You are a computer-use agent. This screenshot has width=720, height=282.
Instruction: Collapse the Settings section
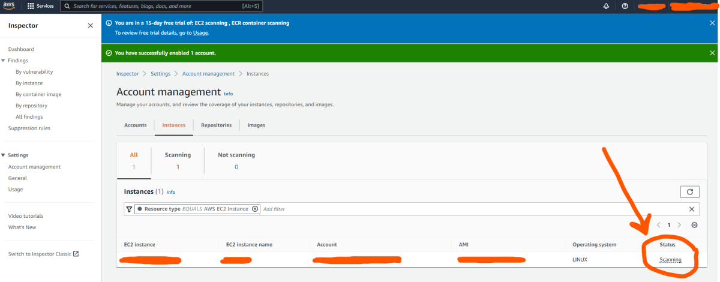[4, 155]
